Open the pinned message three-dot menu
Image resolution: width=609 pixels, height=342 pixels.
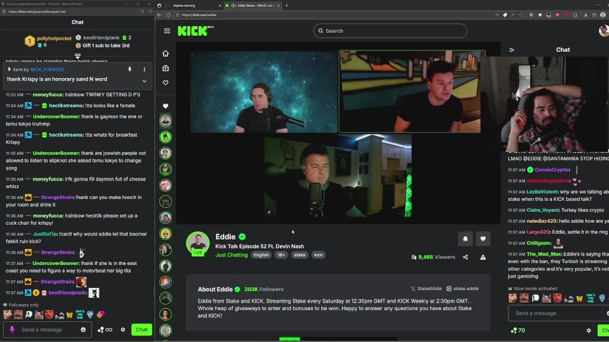pos(144,69)
